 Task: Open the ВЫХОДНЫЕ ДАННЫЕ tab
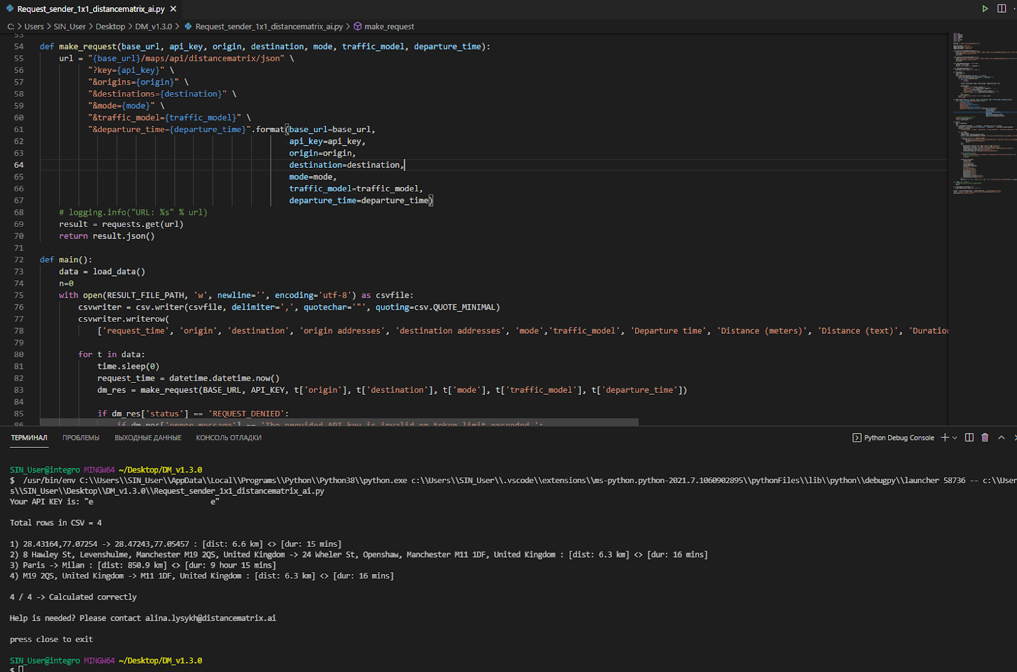[x=147, y=437]
